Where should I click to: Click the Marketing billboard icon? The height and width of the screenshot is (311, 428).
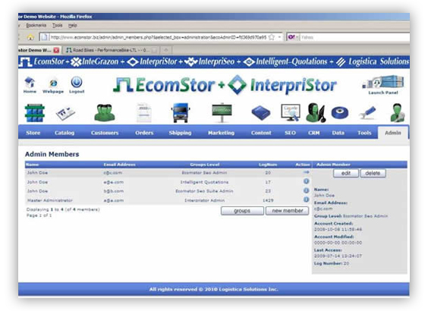222,112
